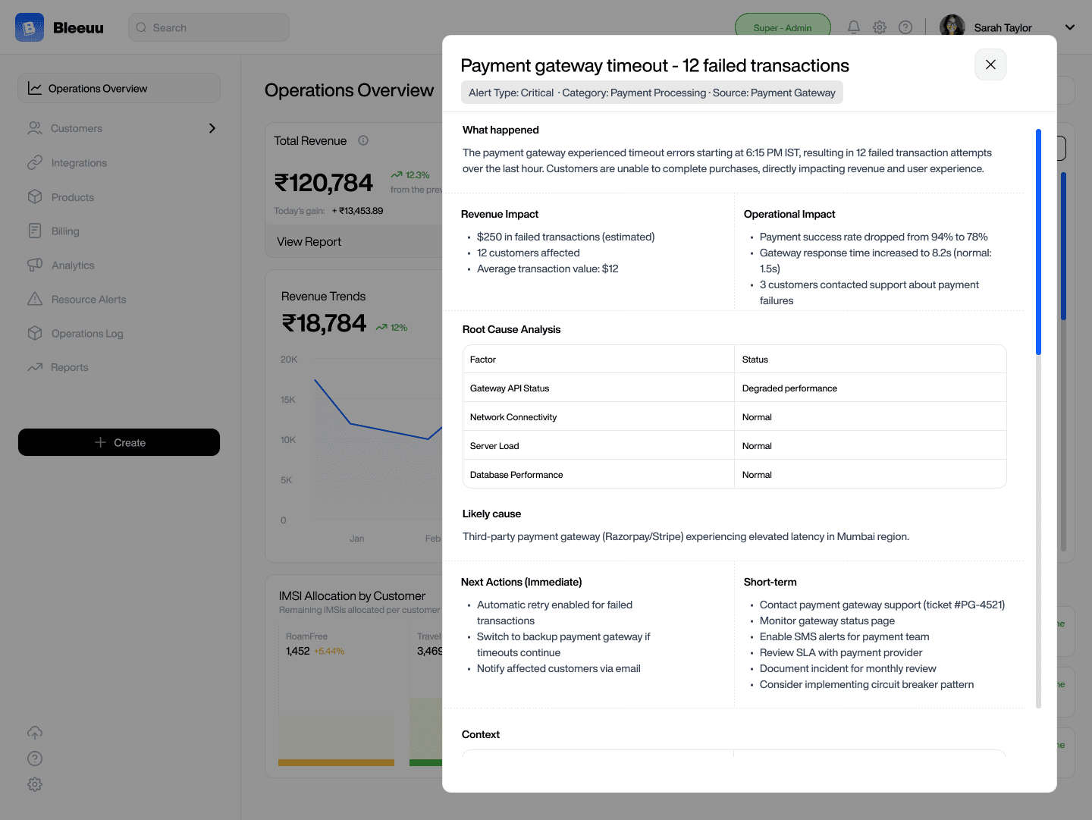Image resolution: width=1092 pixels, height=820 pixels.
Task: Focus the Search input field
Action: point(209,27)
